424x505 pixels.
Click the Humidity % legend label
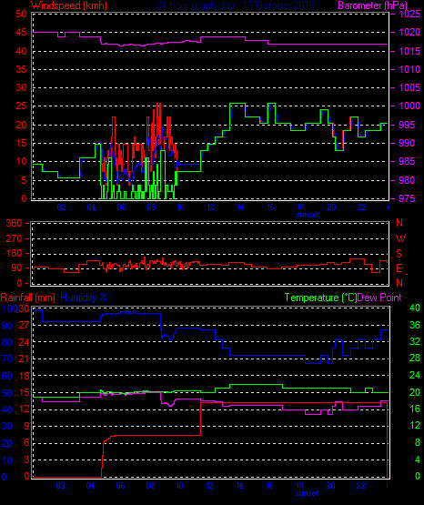pyautogui.click(x=84, y=298)
